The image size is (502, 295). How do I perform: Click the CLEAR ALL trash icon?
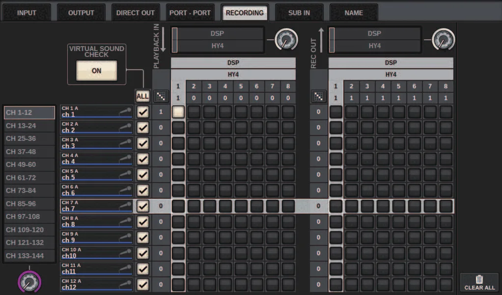tap(479, 283)
